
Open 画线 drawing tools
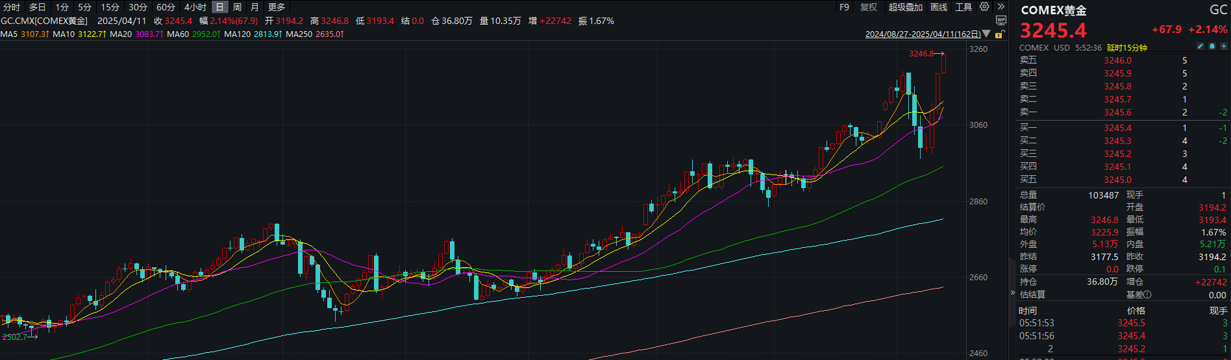(939, 7)
